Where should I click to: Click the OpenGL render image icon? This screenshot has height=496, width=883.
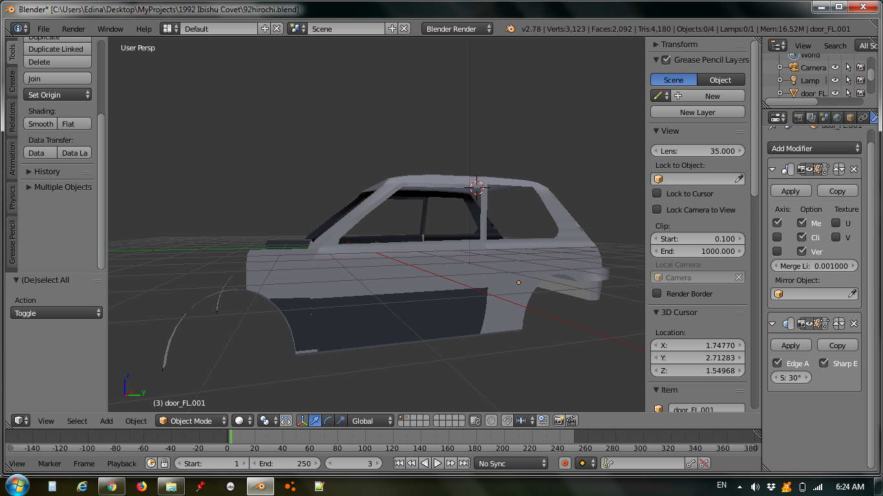[559, 420]
